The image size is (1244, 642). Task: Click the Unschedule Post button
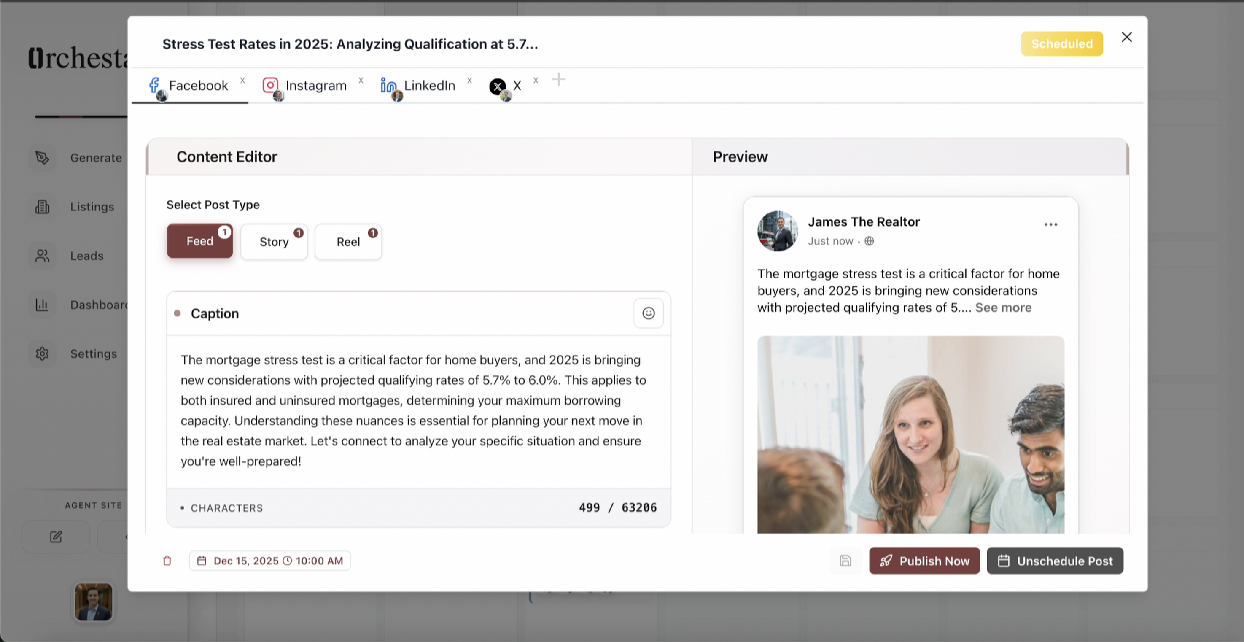click(1055, 560)
